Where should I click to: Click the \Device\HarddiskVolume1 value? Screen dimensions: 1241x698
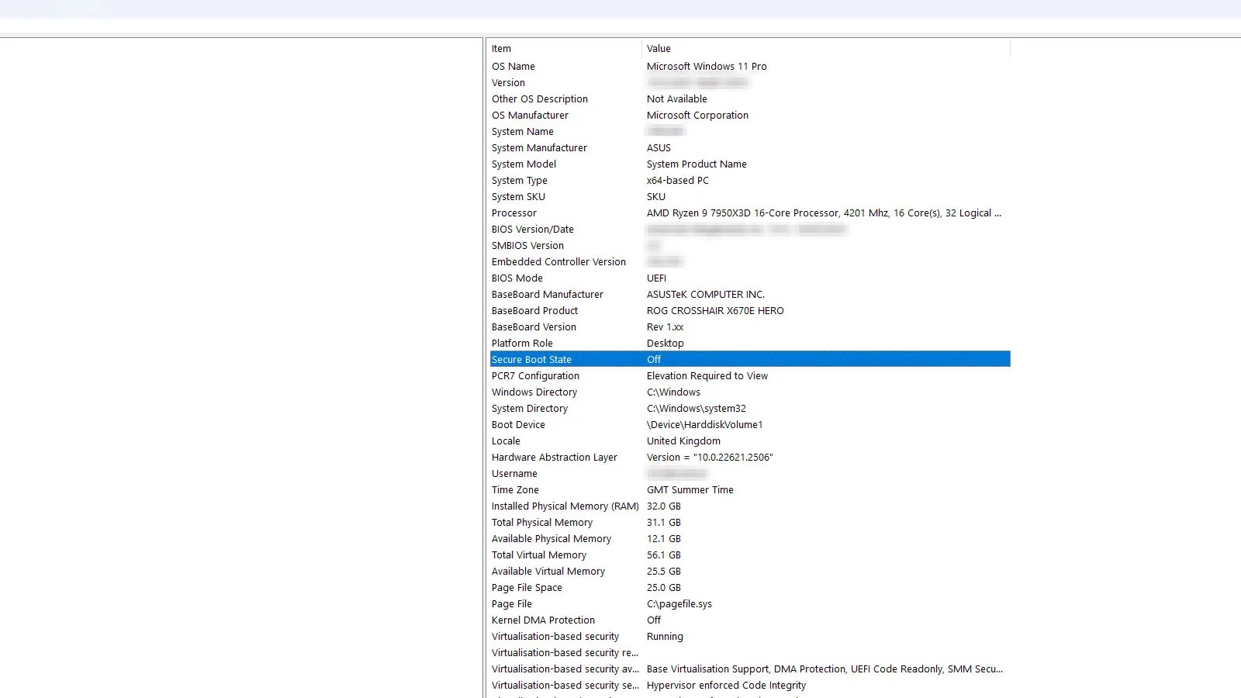point(705,424)
